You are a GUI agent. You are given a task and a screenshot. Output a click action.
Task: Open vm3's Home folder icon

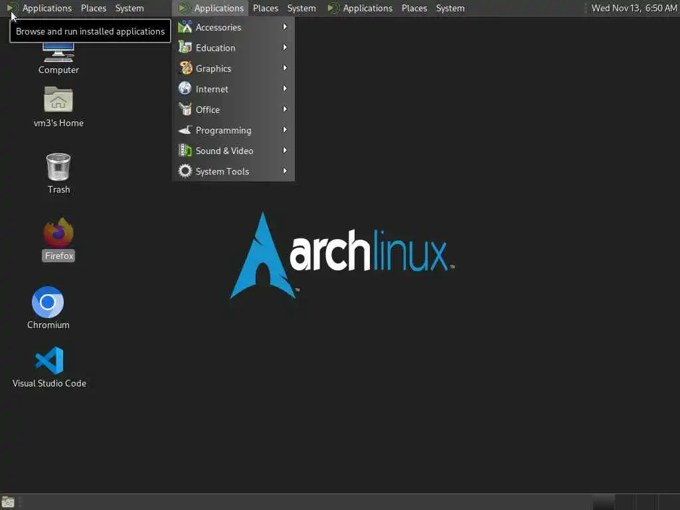click(58, 107)
